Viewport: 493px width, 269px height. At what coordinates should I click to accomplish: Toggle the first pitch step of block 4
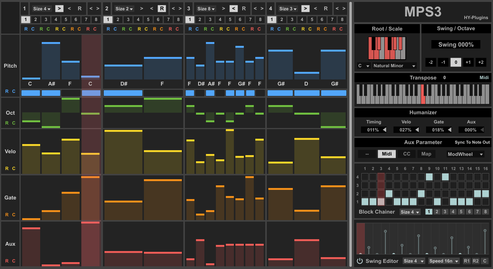point(280,93)
